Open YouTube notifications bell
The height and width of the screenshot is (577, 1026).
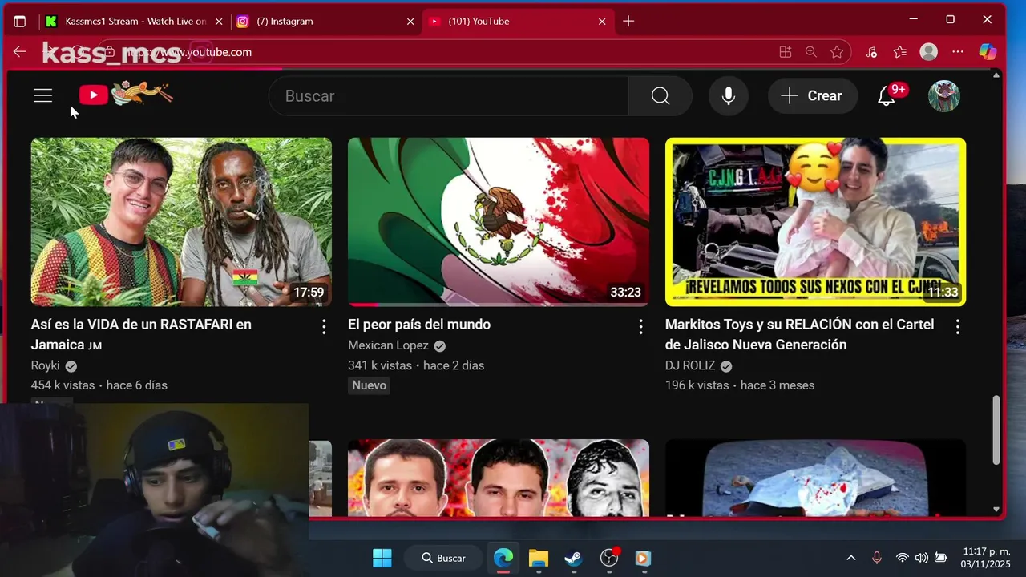pos(886,96)
